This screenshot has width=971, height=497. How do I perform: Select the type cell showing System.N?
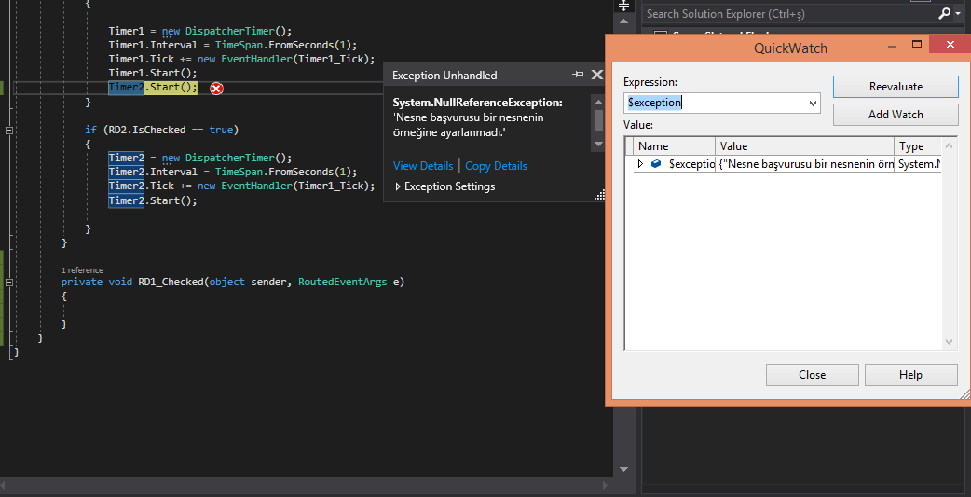tap(919, 164)
